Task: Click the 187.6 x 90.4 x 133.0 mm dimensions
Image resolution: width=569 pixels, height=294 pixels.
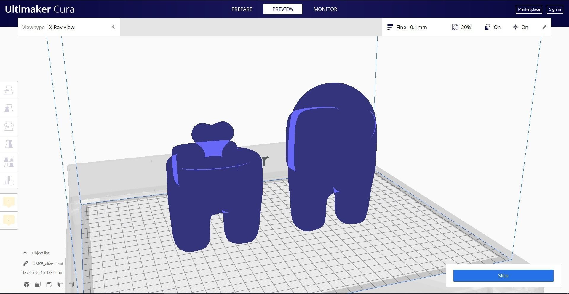Action: click(43, 272)
